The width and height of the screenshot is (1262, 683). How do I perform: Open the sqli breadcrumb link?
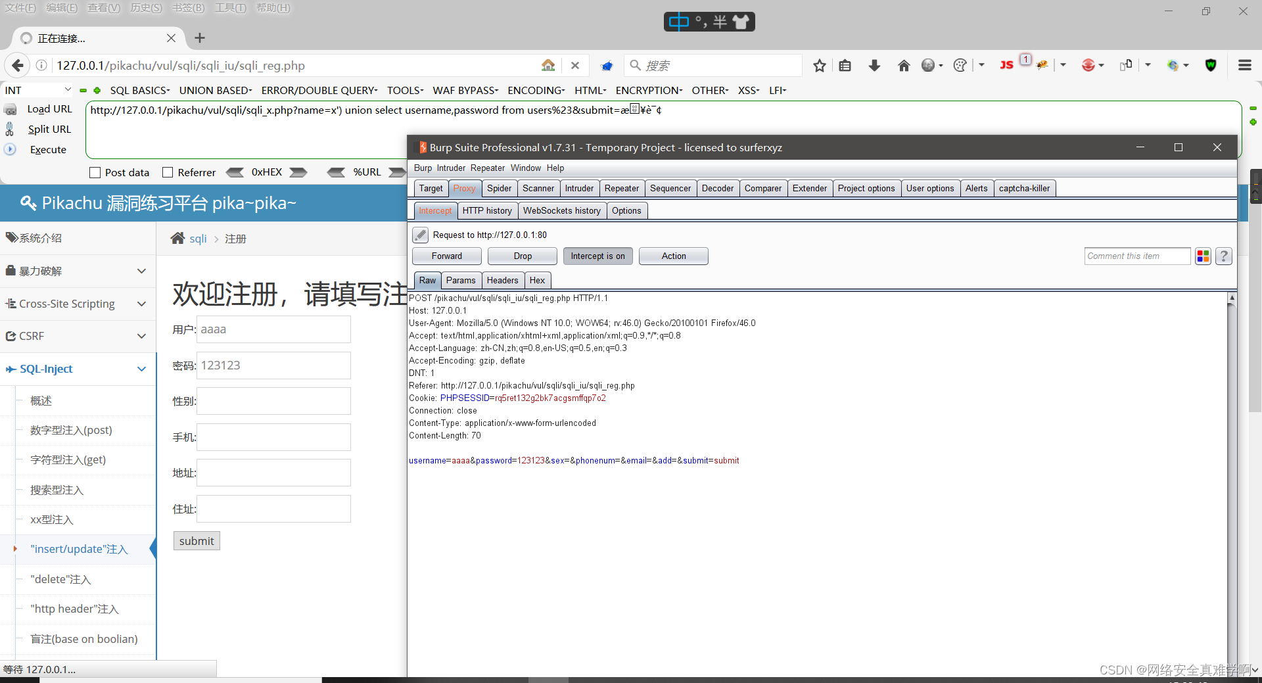point(198,239)
